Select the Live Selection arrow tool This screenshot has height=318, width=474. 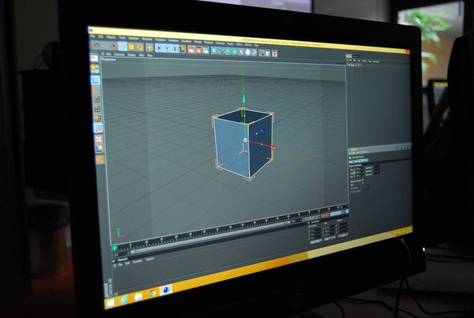coord(114,46)
